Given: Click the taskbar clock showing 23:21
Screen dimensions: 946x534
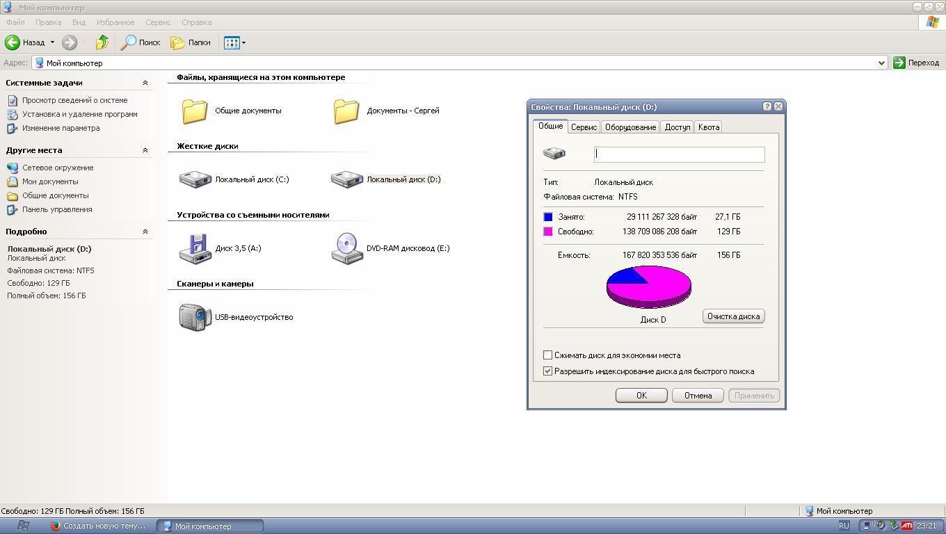Looking at the screenshot, I should point(927,526).
